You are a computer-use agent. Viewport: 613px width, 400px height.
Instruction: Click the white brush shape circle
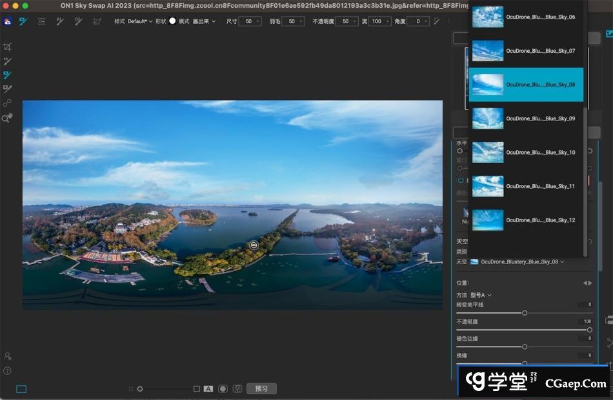click(172, 21)
